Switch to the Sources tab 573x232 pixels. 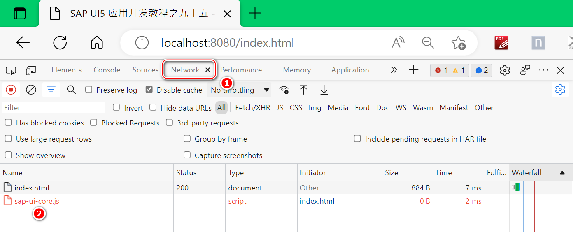(x=145, y=70)
